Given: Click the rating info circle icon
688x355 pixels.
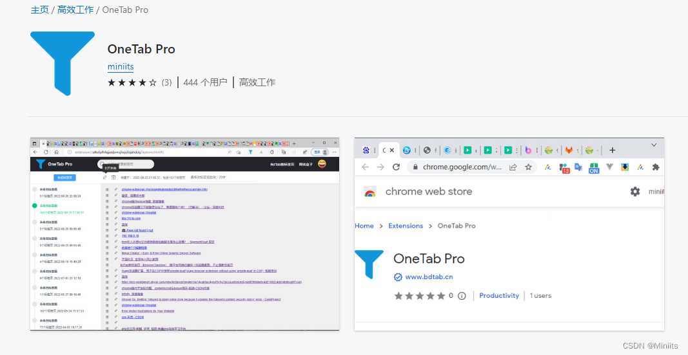Looking at the screenshot, I should [462, 296].
